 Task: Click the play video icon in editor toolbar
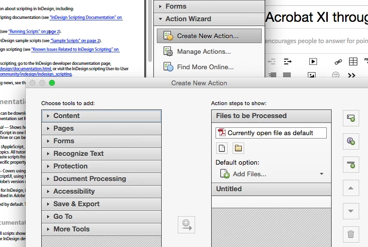[x=313, y=62]
